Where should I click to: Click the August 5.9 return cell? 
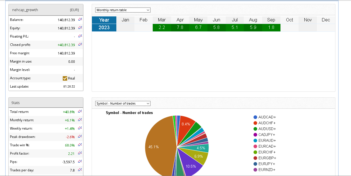[x=253, y=28]
